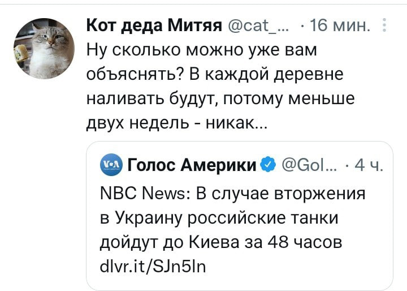Open the cat profile avatar
407x291 pixels.
point(44,48)
